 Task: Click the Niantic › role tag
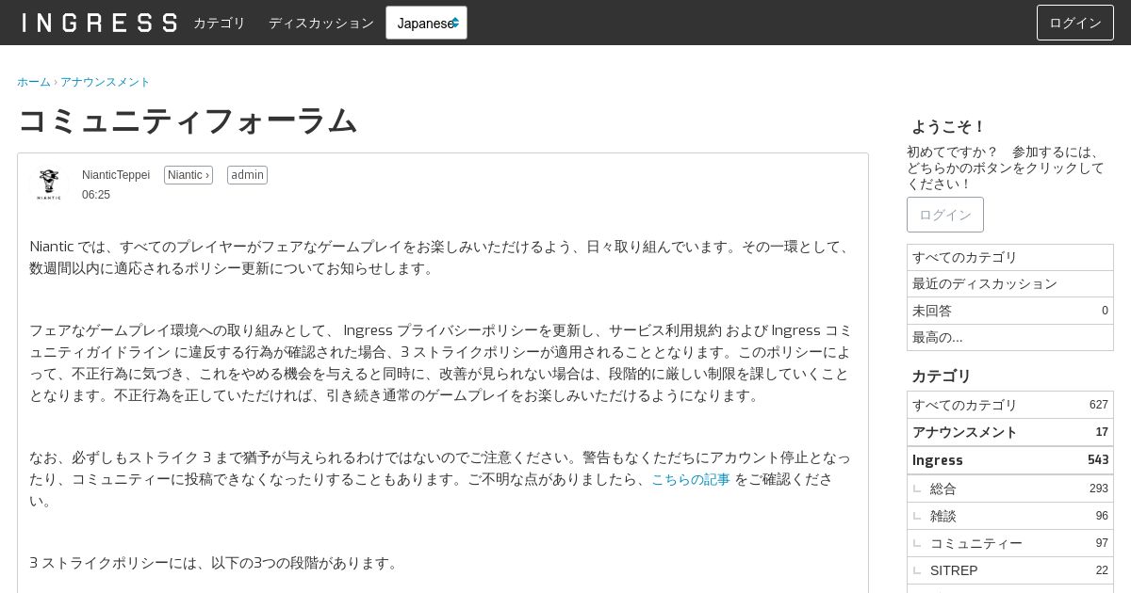[x=188, y=175]
